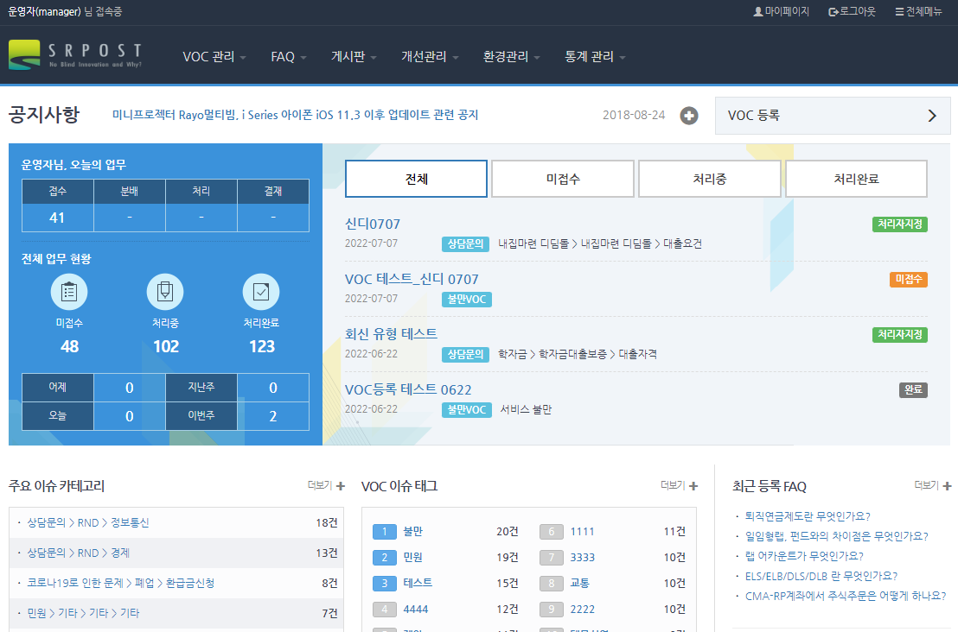Image resolution: width=958 pixels, height=632 pixels.
Task: Open the 통계 관리 dropdown menu
Action: [x=595, y=57]
